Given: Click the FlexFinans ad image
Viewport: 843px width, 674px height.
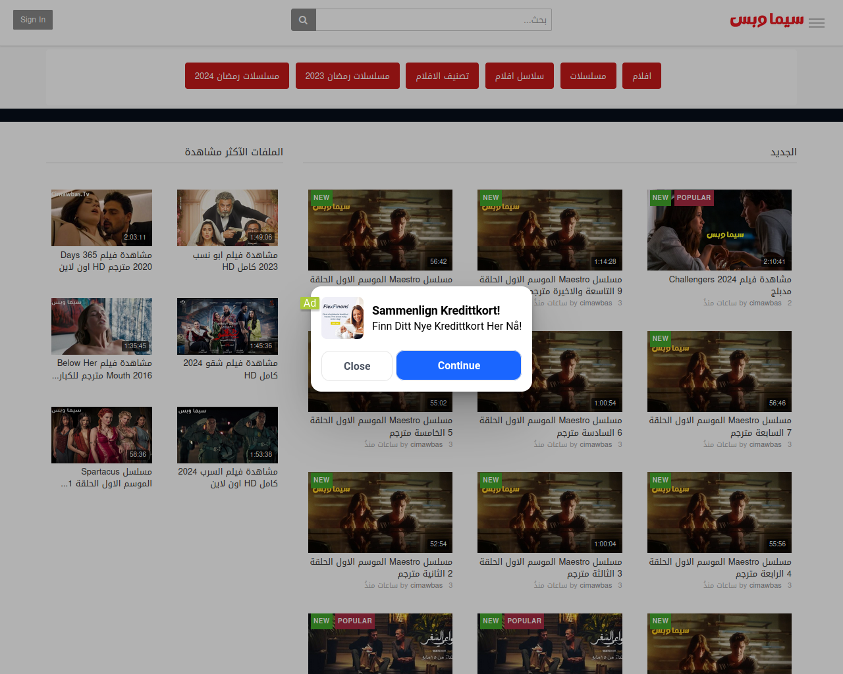Looking at the screenshot, I should click(342, 318).
